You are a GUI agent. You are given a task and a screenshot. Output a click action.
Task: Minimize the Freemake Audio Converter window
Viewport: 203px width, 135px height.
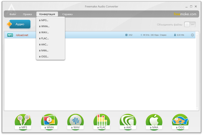(x=187, y=7)
